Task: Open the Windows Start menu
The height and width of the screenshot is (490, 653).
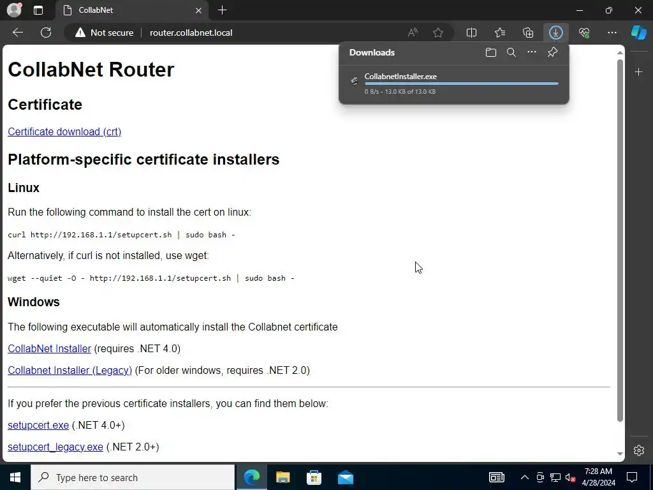Action: [x=15, y=477]
